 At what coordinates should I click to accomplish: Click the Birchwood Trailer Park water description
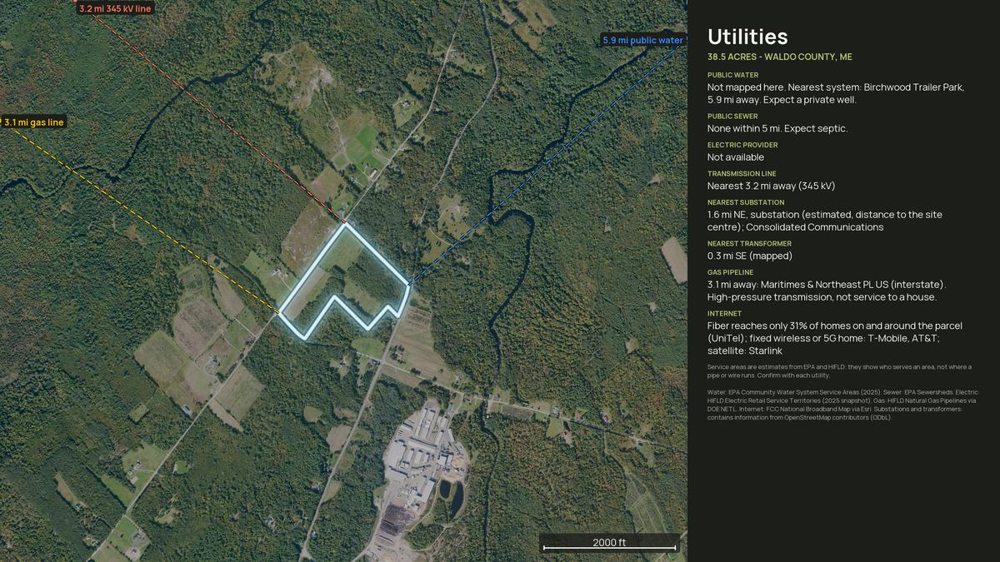tap(836, 93)
